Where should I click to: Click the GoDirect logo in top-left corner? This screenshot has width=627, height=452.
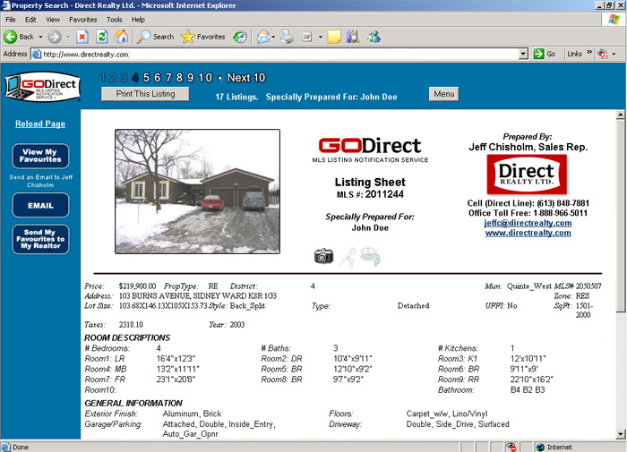pos(42,87)
